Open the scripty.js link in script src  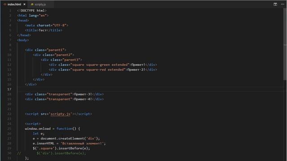(61, 114)
